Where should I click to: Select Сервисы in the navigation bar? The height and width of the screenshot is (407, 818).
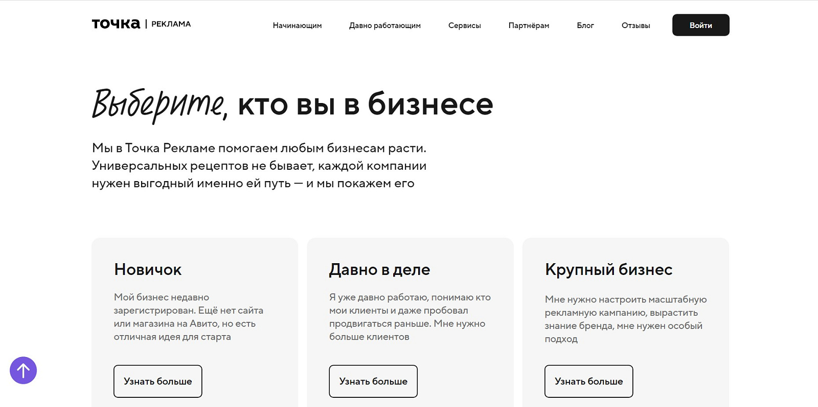[x=465, y=26]
